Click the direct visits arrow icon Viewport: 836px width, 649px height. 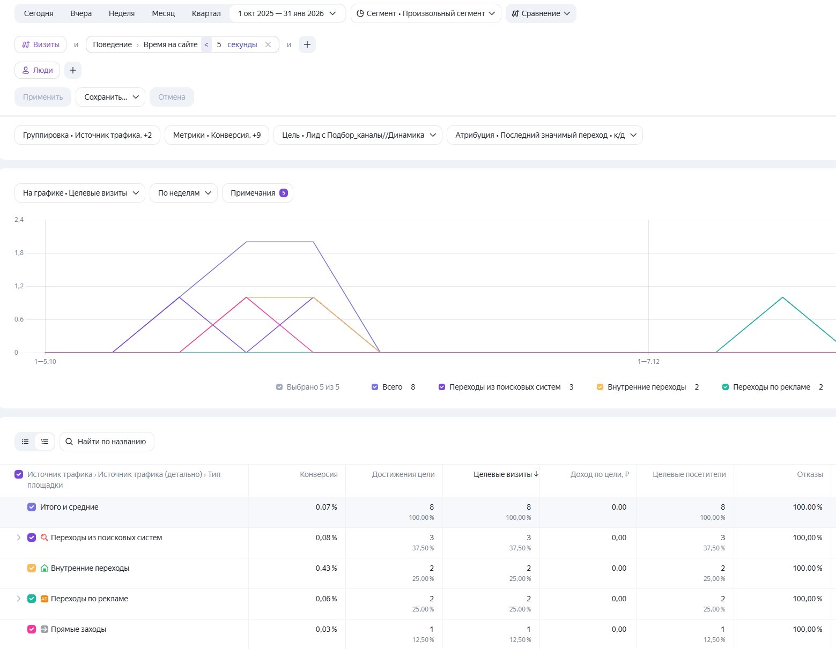(x=45, y=629)
